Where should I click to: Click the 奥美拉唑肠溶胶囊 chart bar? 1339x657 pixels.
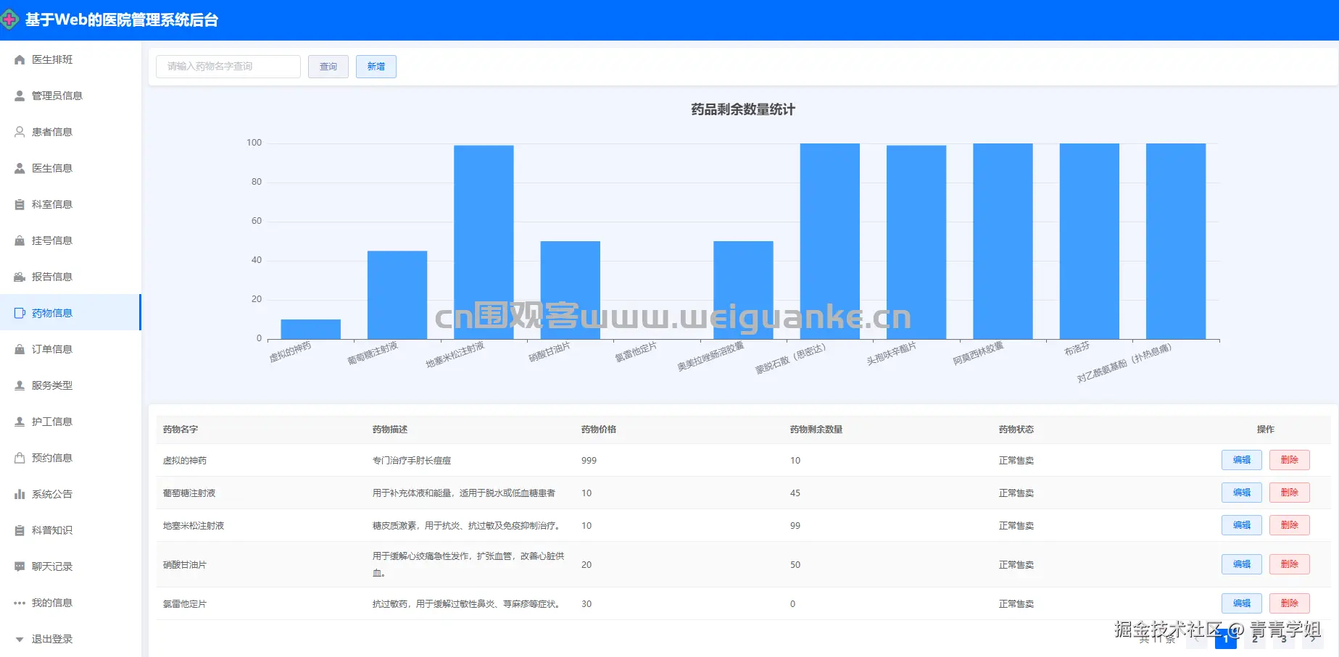point(743,290)
